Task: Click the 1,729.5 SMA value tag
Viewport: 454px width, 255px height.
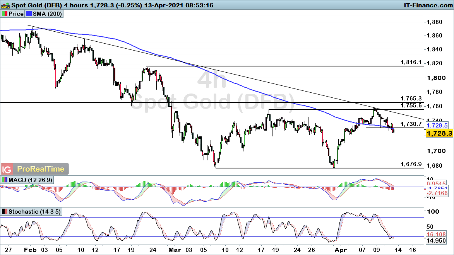Action: tap(437, 126)
